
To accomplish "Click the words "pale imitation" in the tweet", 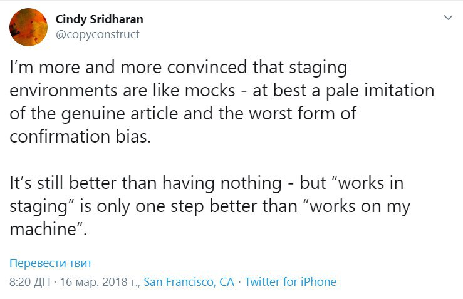I will click(380, 91).
